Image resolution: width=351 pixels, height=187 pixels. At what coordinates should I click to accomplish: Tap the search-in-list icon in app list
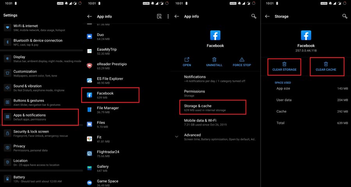159,16
